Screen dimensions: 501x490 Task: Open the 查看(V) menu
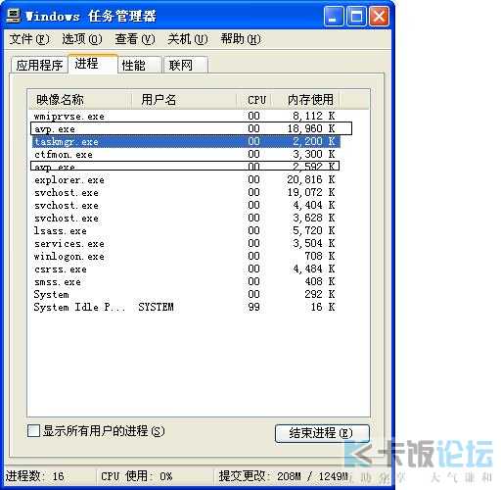135,39
